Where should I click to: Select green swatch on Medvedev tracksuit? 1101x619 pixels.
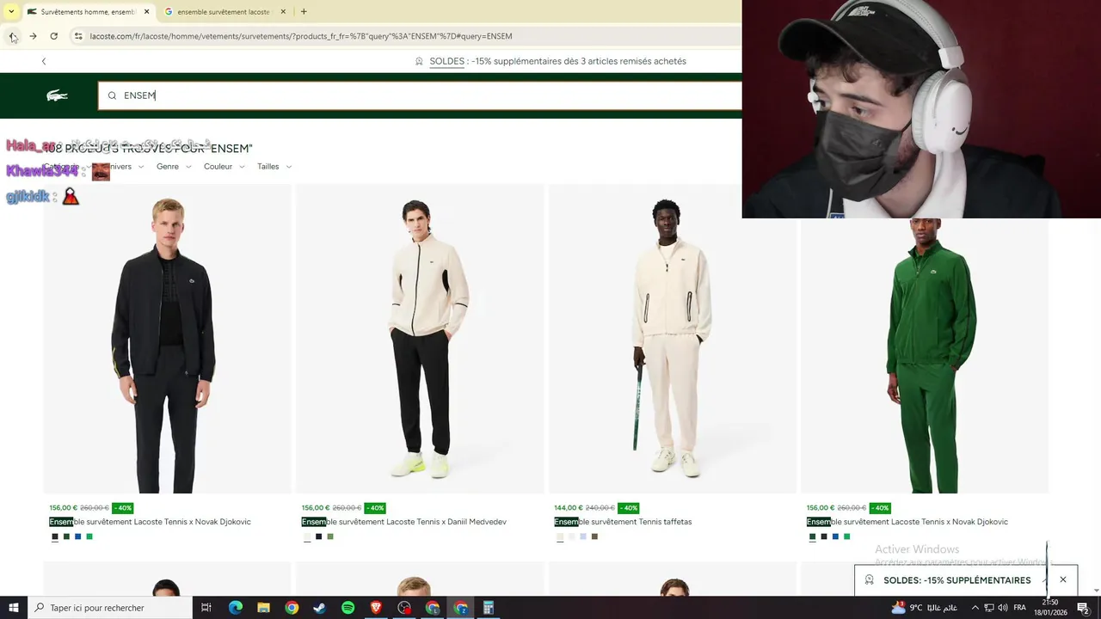click(330, 536)
